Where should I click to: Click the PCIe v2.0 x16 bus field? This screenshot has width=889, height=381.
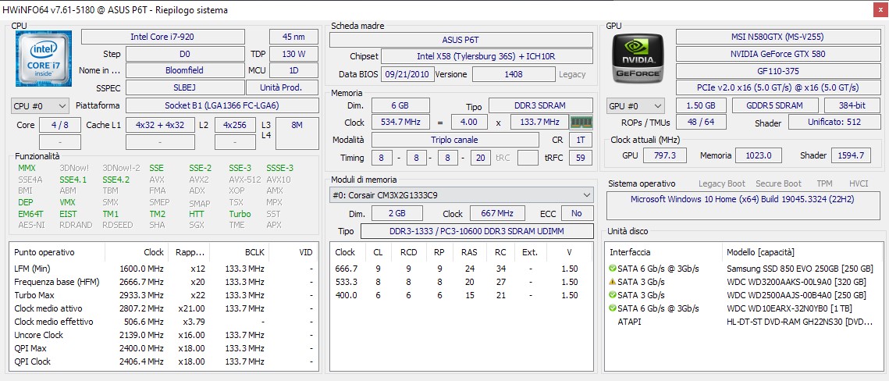pos(777,88)
